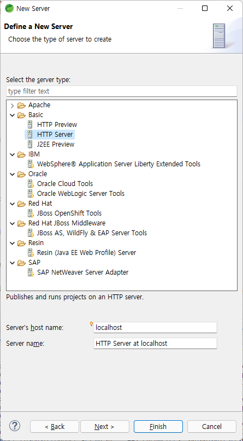Click the WebSphere Liberty Extended Tools icon
Viewport: 243px width, 441px height.
click(31, 164)
